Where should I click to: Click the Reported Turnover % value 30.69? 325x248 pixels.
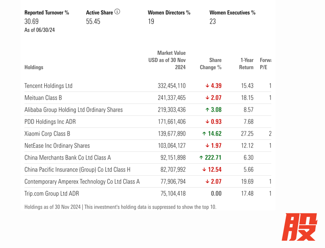32,22
